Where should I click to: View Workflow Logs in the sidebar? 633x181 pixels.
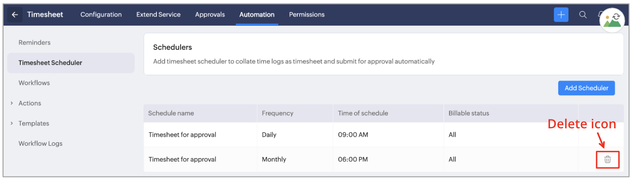click(40, 144)
